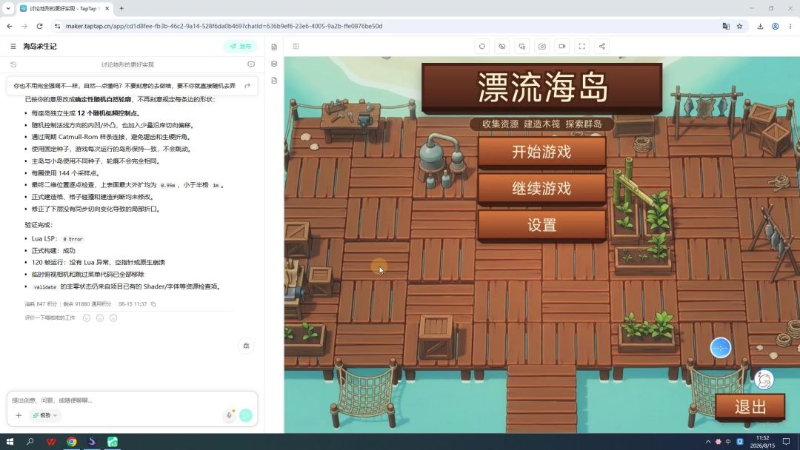Start recording with the video camera icon
The height and width of the screenshot is (450, 800).
coord(561,47)
